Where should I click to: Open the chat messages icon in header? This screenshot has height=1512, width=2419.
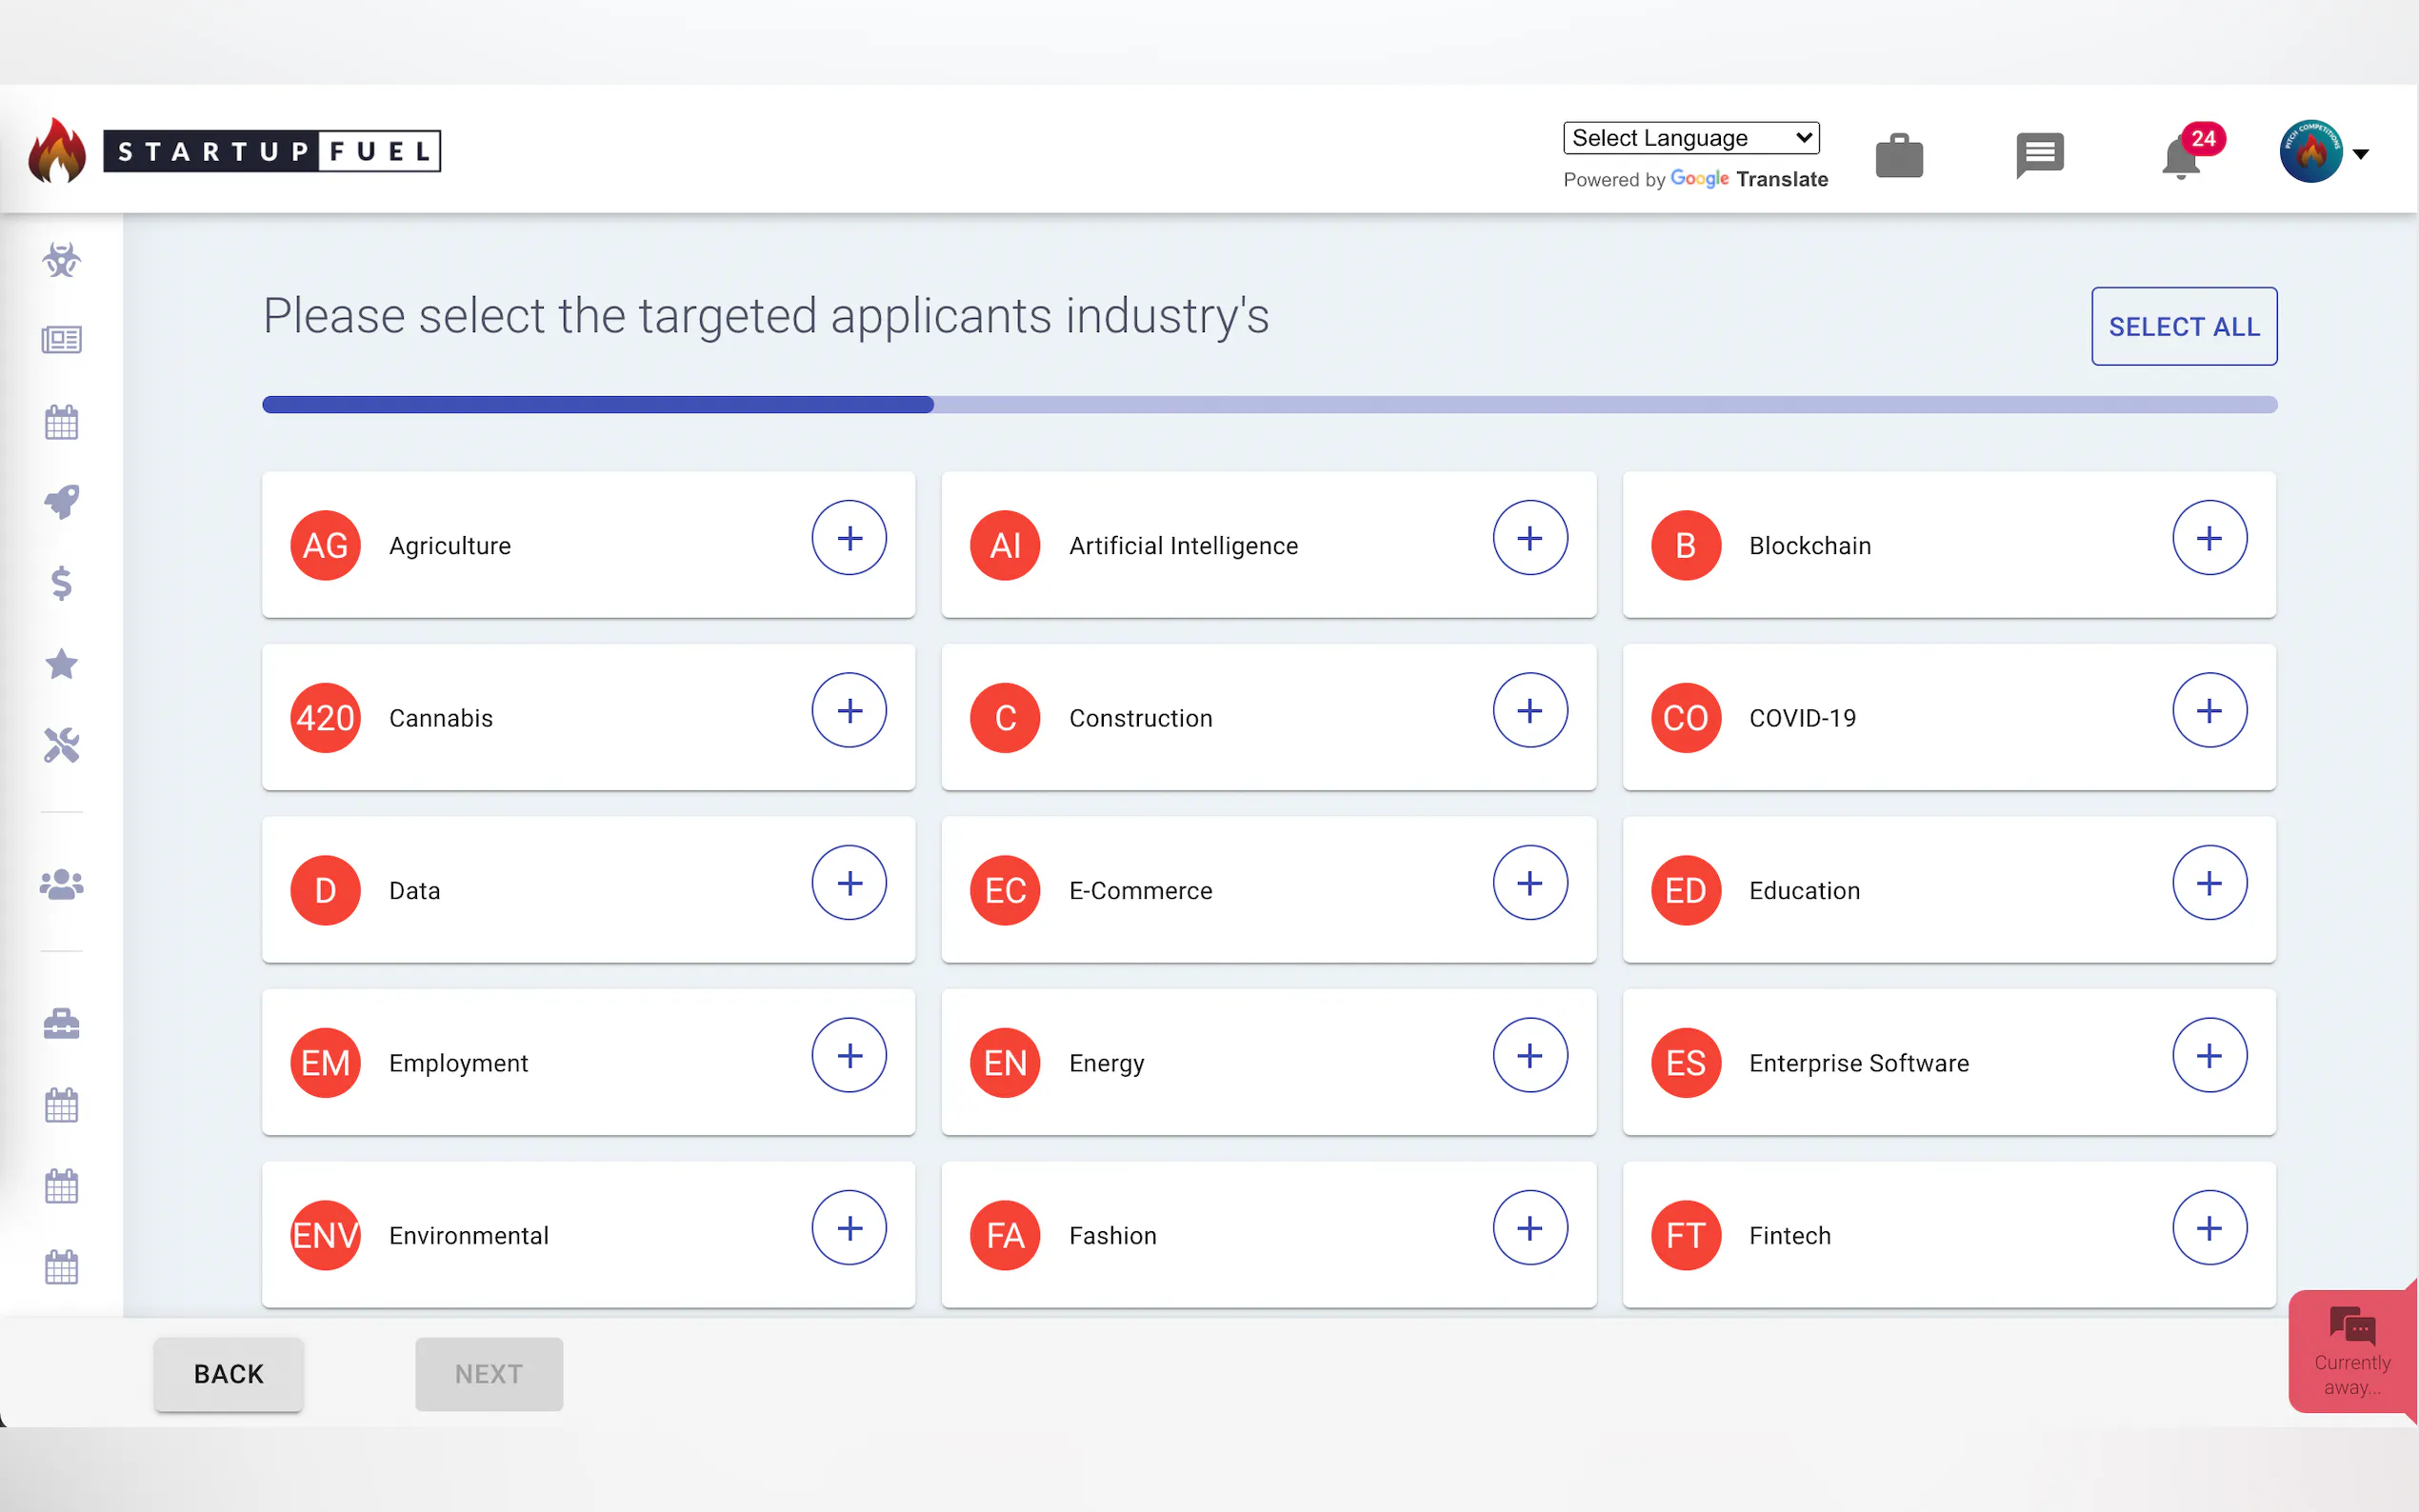pos(2040,155)
